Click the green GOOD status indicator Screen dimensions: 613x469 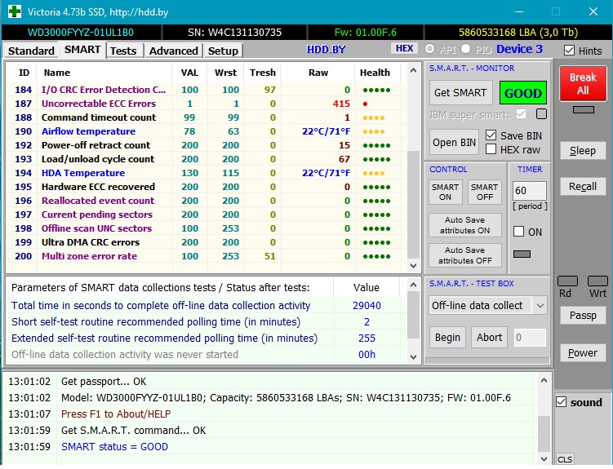tap(522, 93)
